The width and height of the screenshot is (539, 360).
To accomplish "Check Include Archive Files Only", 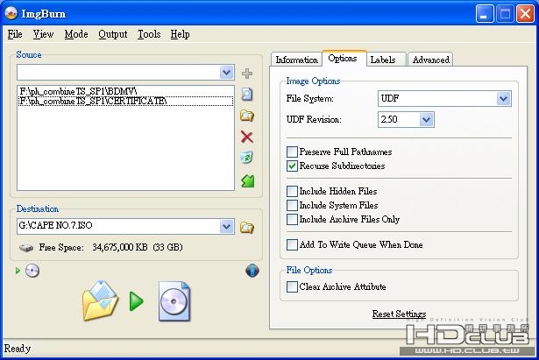I will 292,219.
